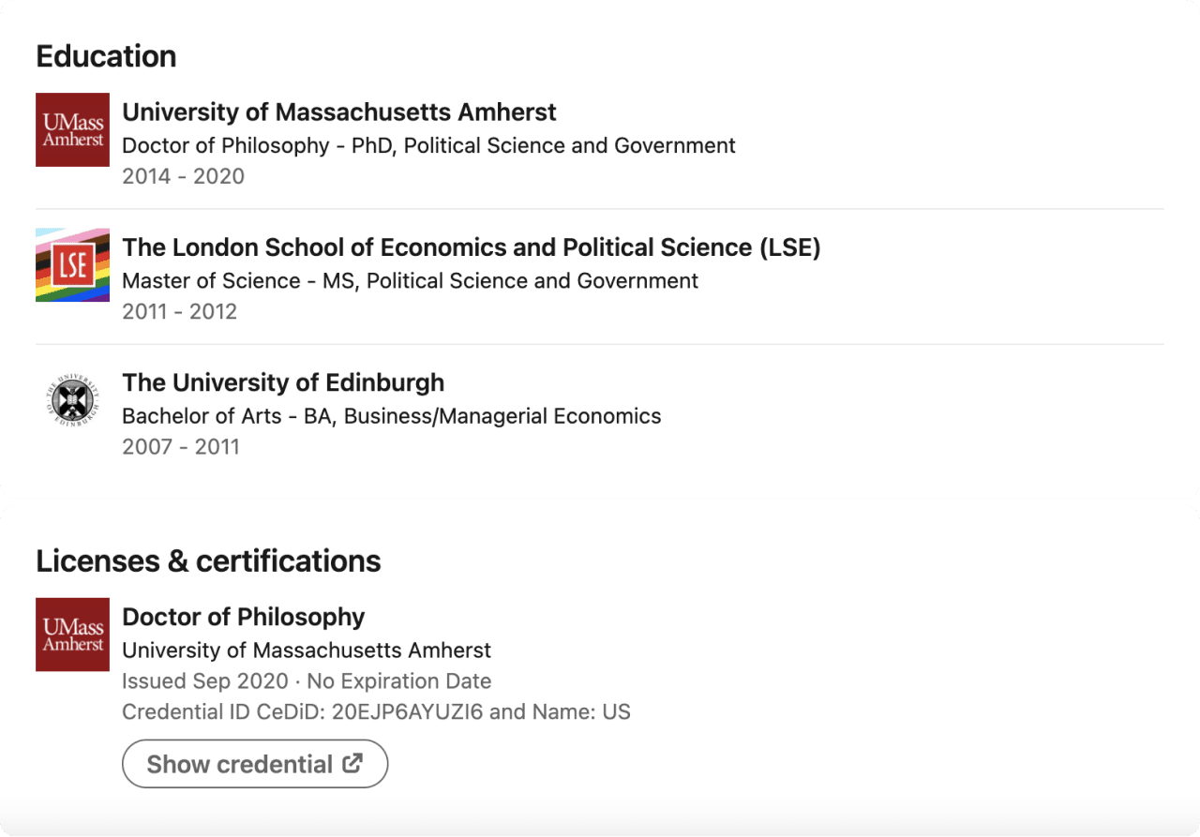The height and width of the screenshot is (837, 1200).
Task: Select the Doctor of Philosophy certification title
Action: pyautogui.click(x=244, y=617)
